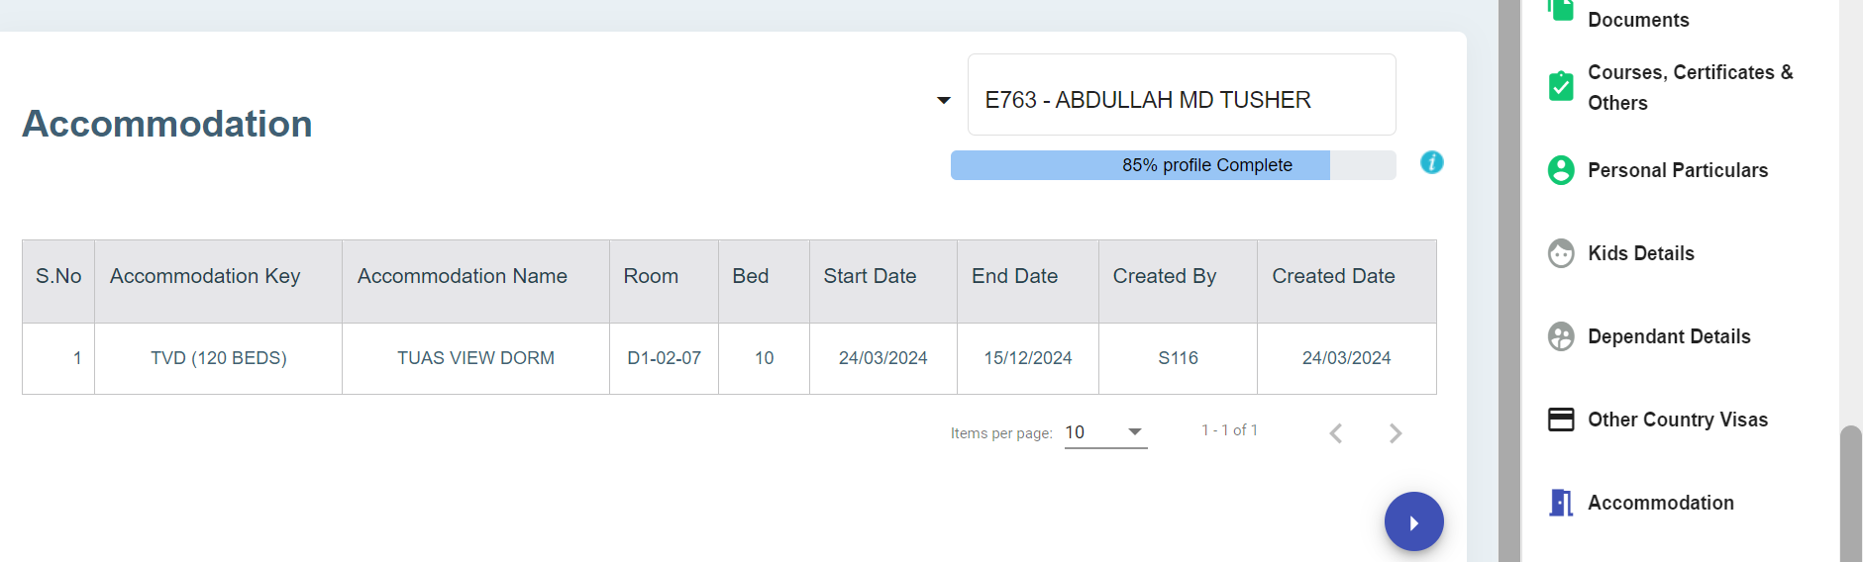Open the Kids Details menu item
This screenshot has height=562, width=1863.
pos(1640,253)
